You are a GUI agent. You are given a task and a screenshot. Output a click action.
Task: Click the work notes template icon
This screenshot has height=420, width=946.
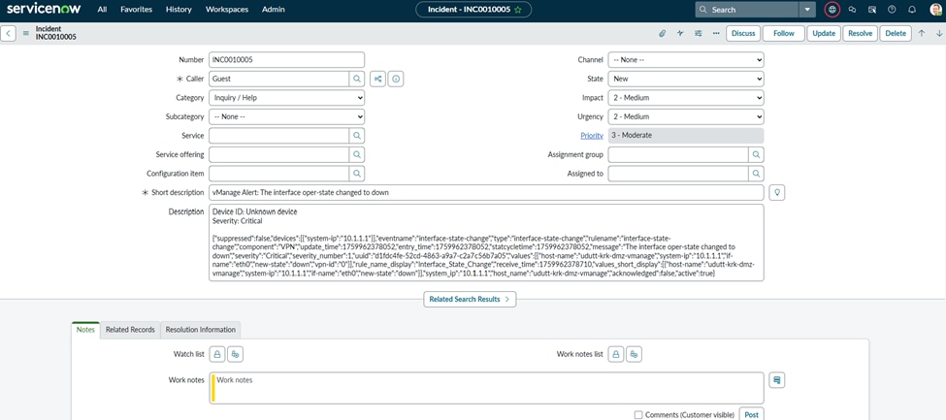point(777,380)
